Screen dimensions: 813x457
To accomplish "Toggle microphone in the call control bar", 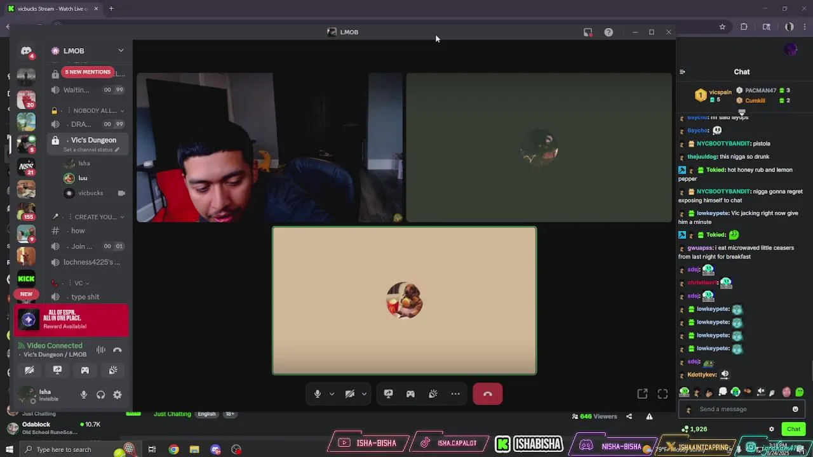I will click(318, 394).
